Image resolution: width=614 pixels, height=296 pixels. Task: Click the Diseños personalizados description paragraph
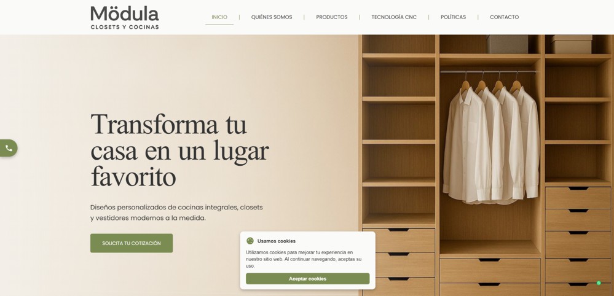[x=176, y=212]
